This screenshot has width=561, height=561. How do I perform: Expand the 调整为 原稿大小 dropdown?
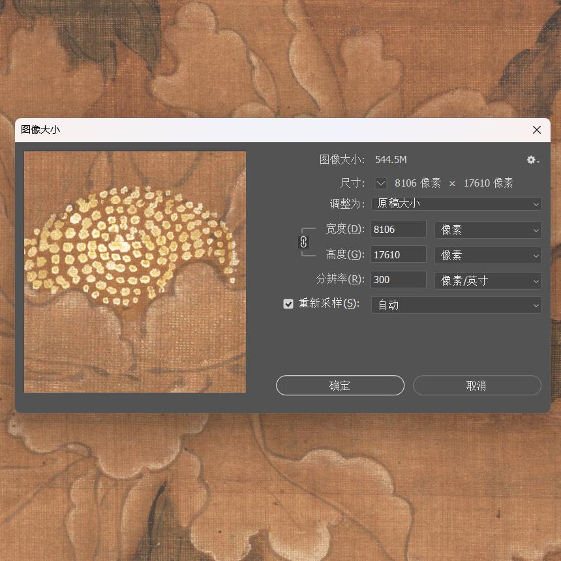(456, 204)
